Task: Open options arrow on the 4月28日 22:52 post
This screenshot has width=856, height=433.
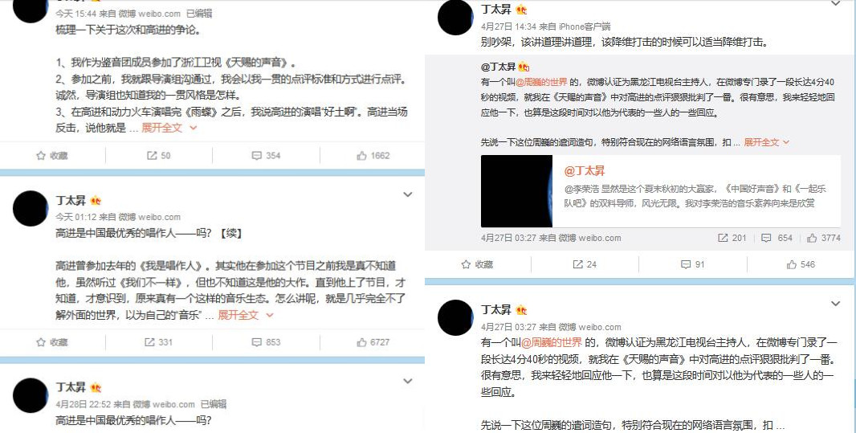Action: (x=408, y=381)
